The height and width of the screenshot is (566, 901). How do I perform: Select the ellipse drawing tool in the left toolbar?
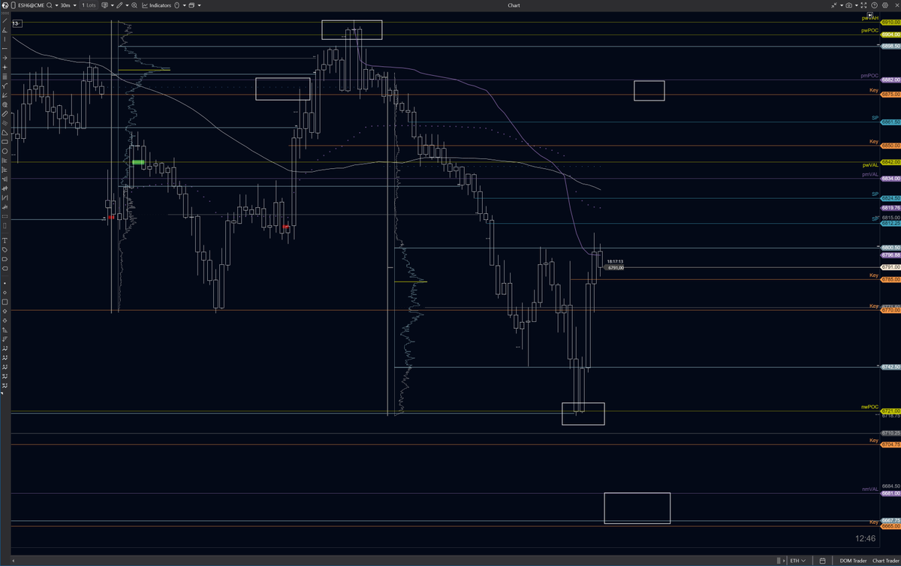coord(5,151)
